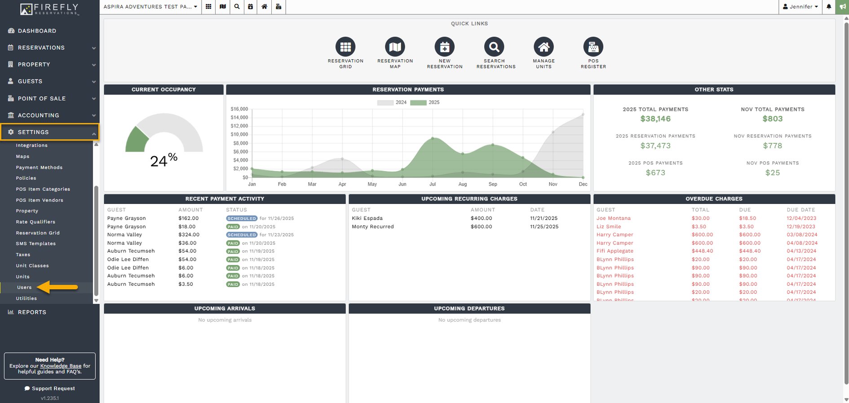Click the green megaphone announcements icon
The width and height of the screenshot is (849, 403).
842,7
